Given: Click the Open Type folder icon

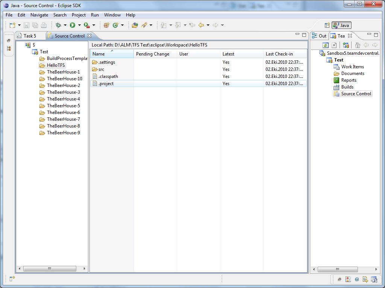Looking at the screenshot, I should tap(135, 25).
